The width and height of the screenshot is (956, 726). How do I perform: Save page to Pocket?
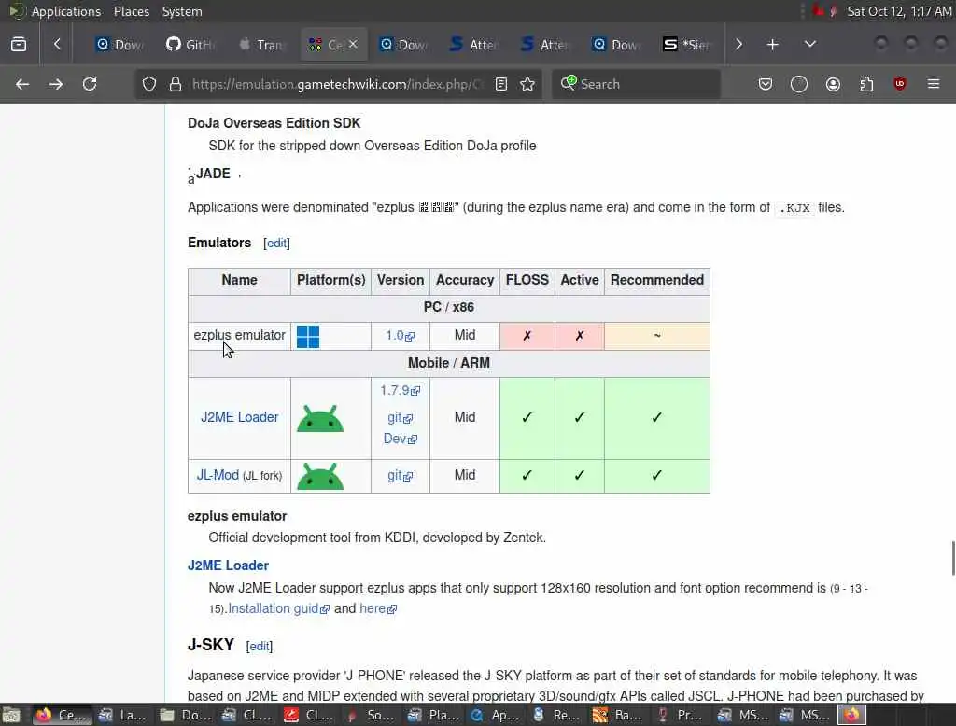tap(766, 84)
